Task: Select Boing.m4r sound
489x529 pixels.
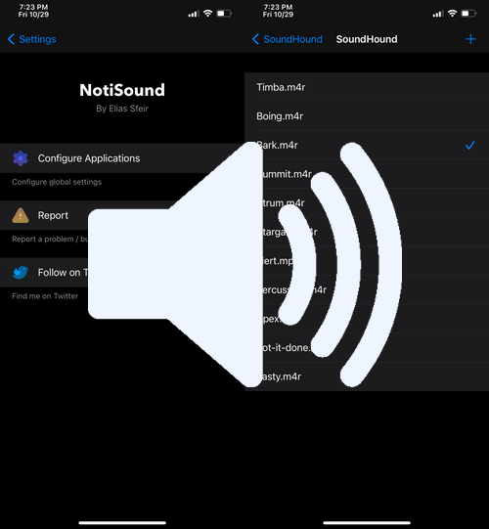Action: (367, 116)
